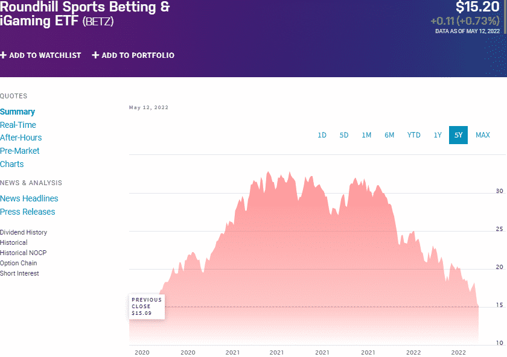This screenshot has height=357, width=507.
Task: Select the 1Y chart range
Action: coord(438,135)
